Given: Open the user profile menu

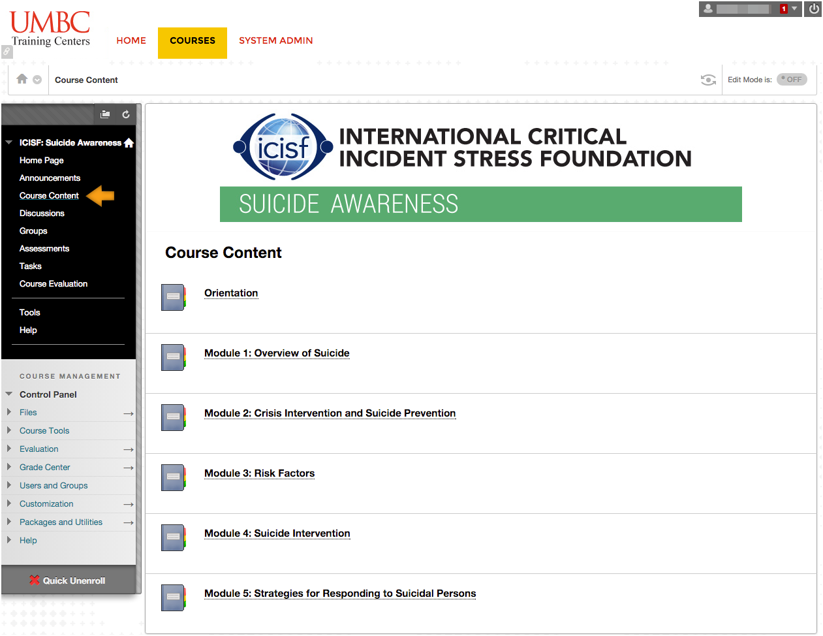Looking at the screenshot, I should (750, 9).
